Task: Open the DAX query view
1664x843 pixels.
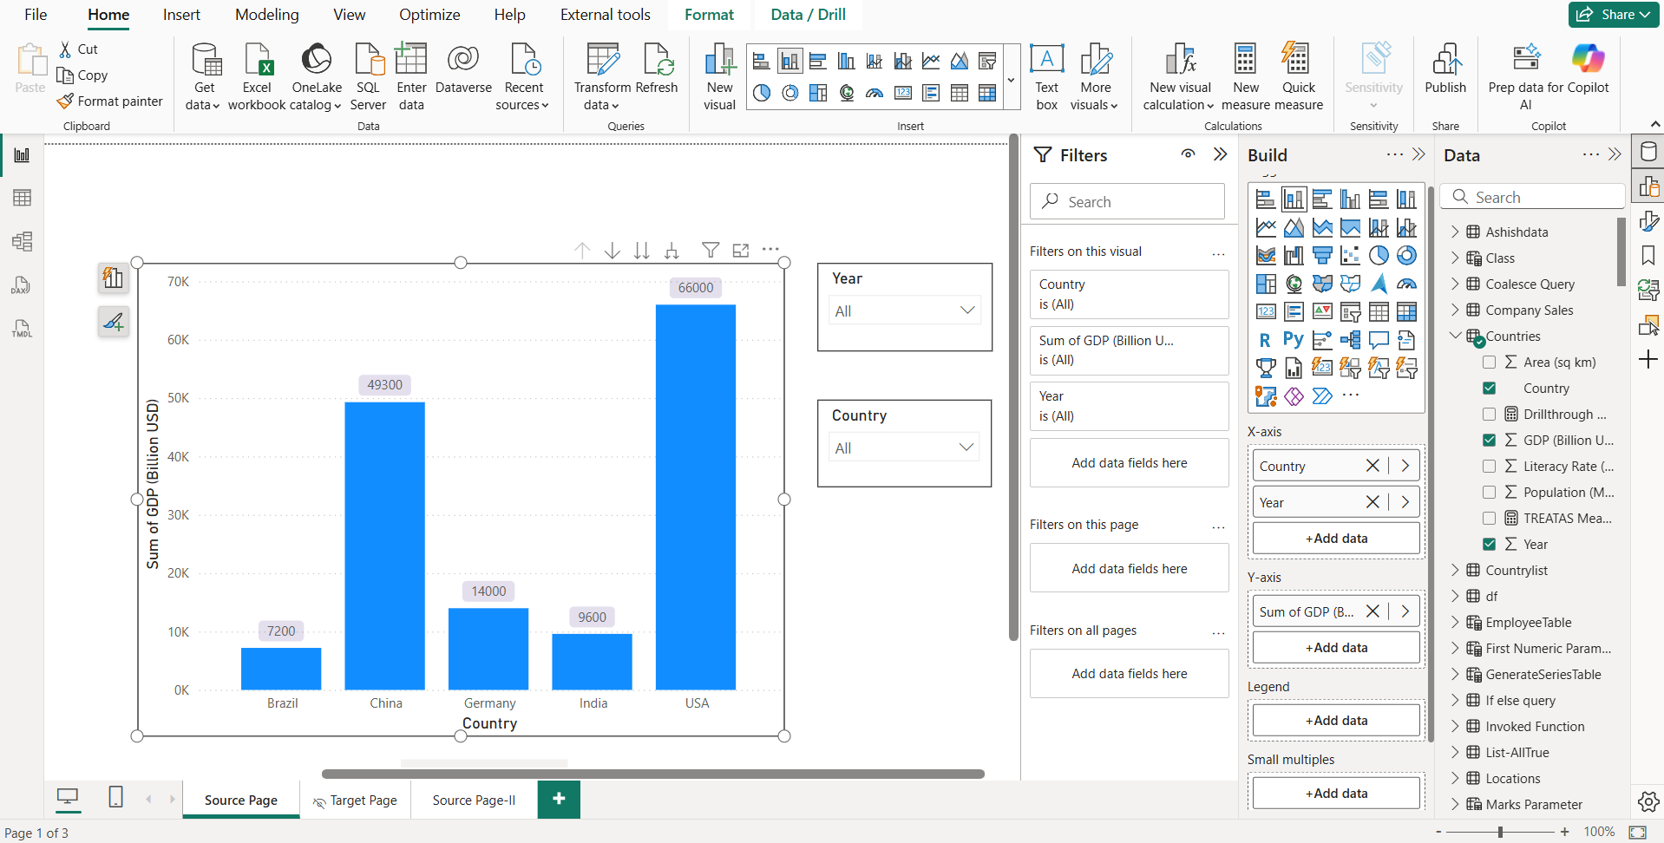Action: coord(22,284)
